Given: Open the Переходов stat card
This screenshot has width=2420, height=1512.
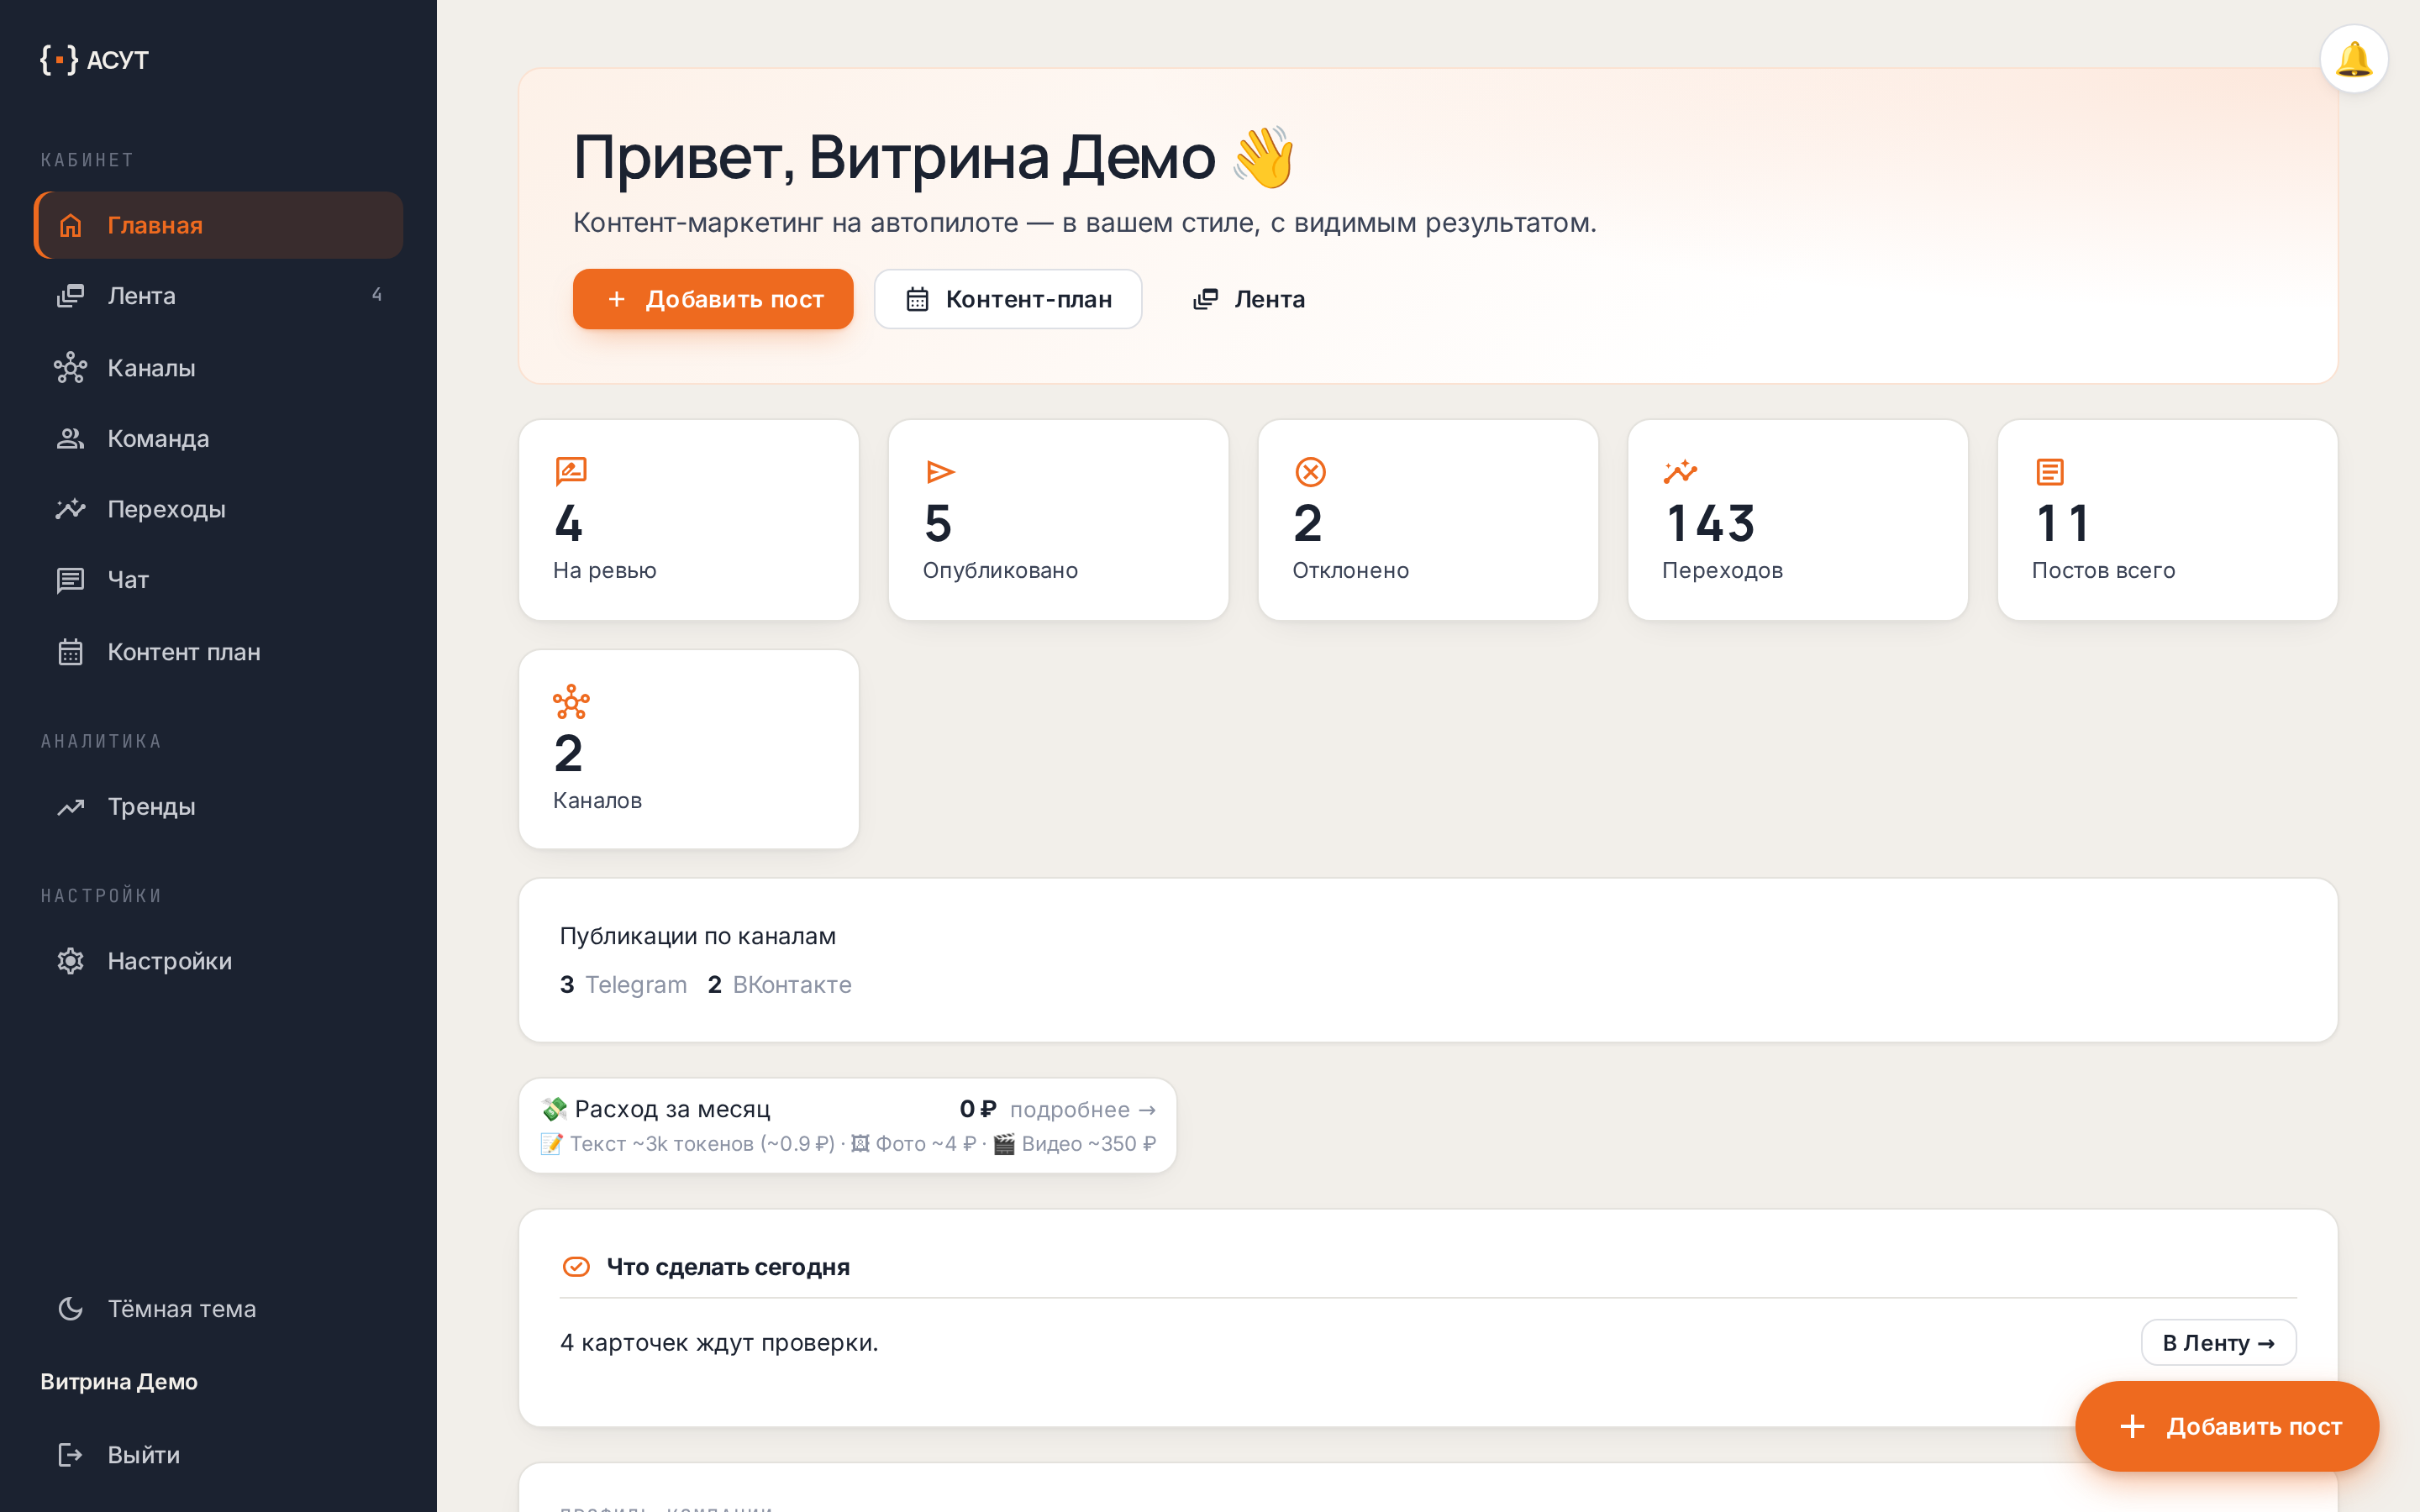Looking at the screenshot, I should (x=1798, y=520).
